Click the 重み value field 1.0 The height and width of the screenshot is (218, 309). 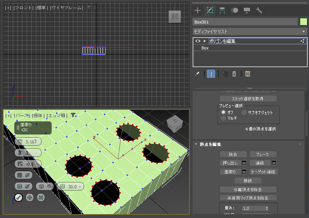[x=253, y=208]
